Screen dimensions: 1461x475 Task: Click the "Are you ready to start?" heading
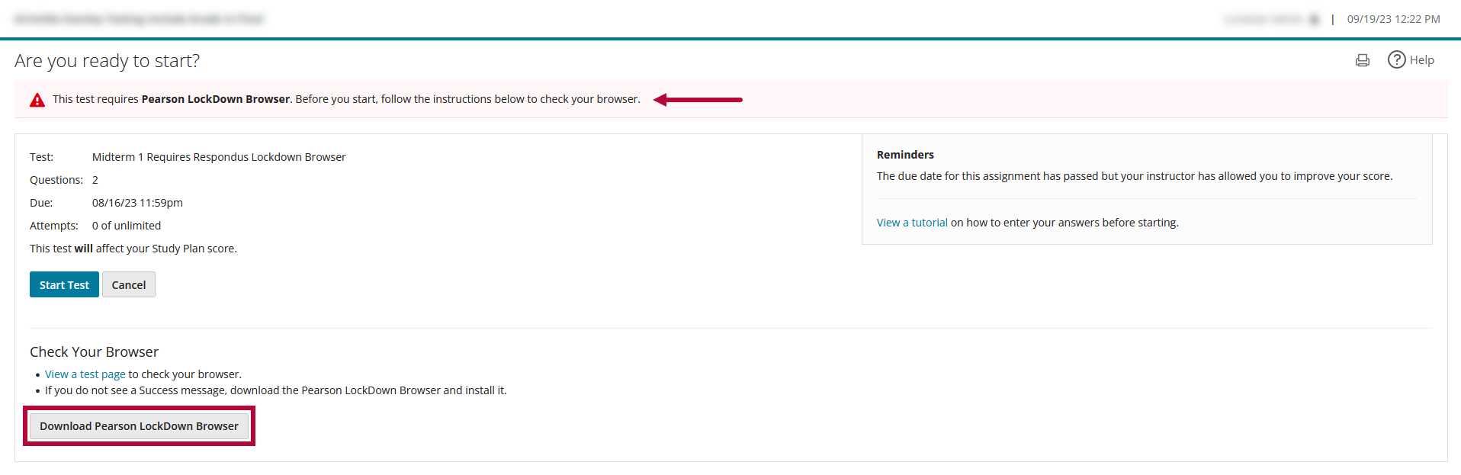(x=107, y=61)
